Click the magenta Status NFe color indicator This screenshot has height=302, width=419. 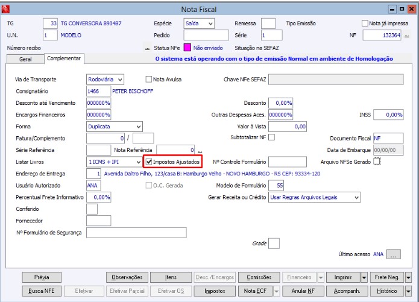[x=187, y=48]
